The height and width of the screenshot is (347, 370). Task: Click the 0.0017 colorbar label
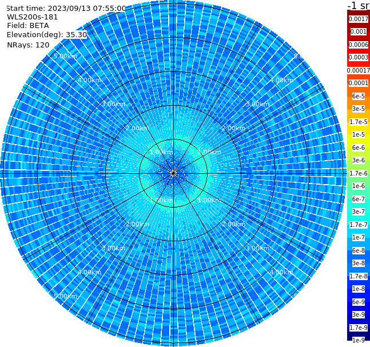359,19
